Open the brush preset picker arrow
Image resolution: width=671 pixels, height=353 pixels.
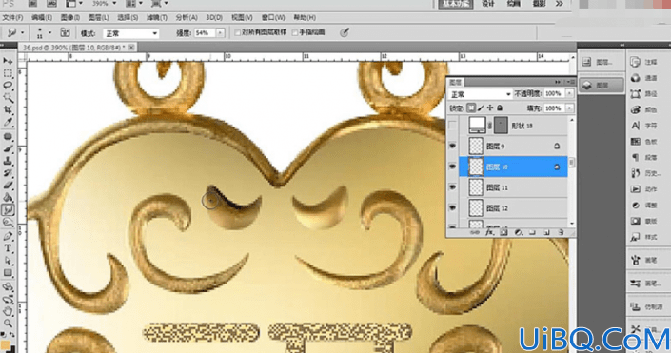pos(50,32)
